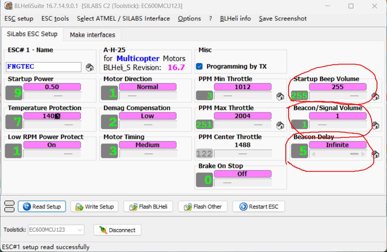Click the Temperature Protection slider
The height and width of the screenshot is (252, 387).
[52, 125]
